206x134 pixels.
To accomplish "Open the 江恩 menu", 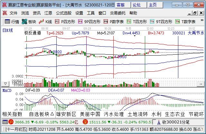I will [x=48, y=13].
